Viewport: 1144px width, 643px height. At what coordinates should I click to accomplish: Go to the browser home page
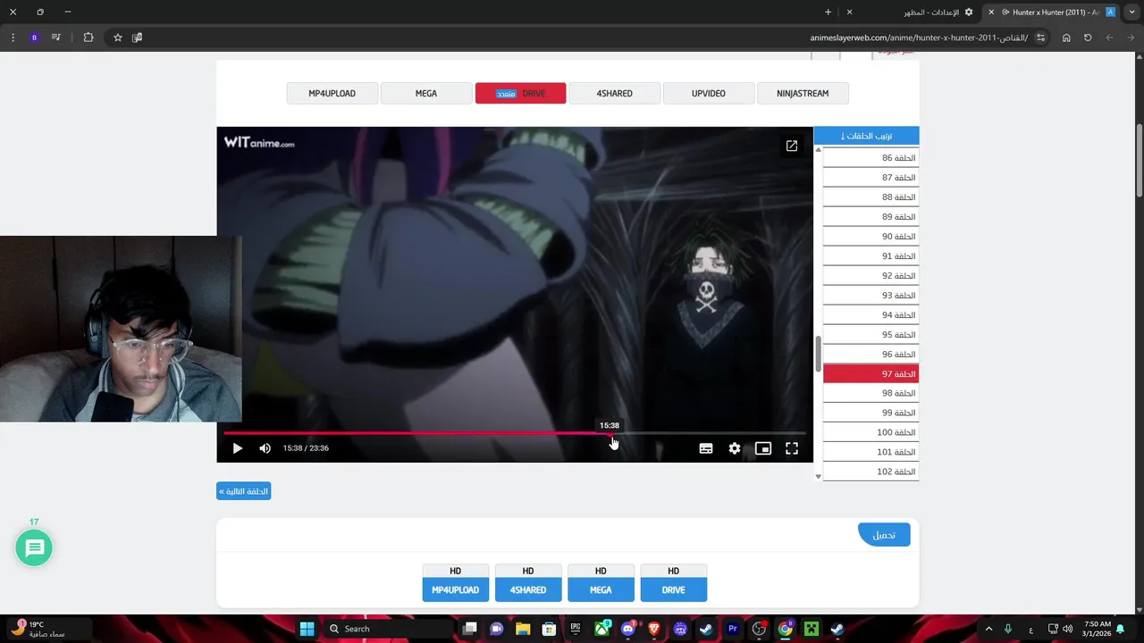tap(1066, 38)
